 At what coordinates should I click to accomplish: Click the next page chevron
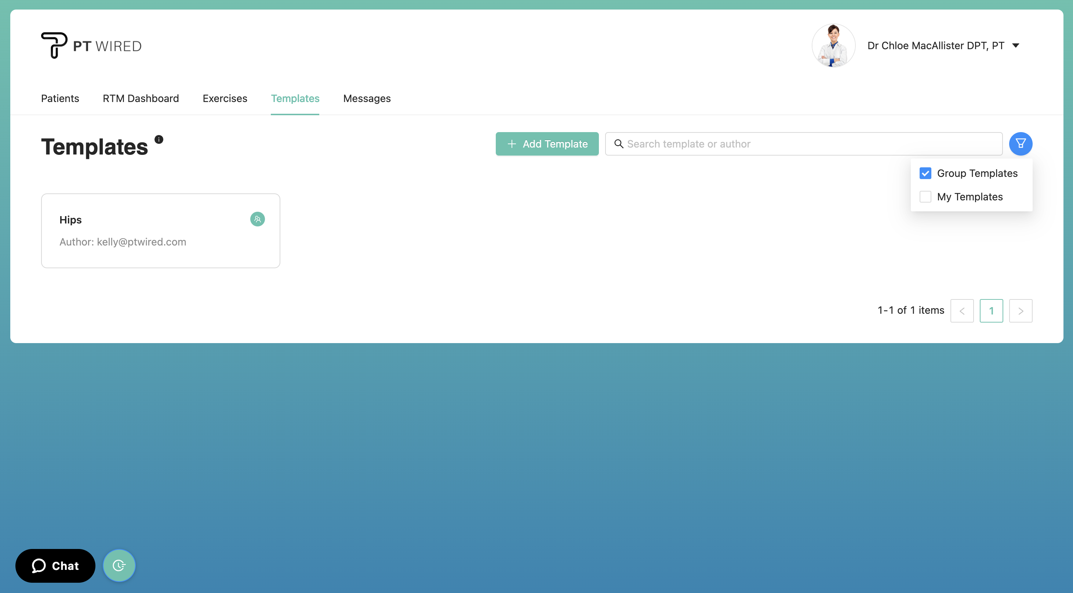pos(1021,310)
